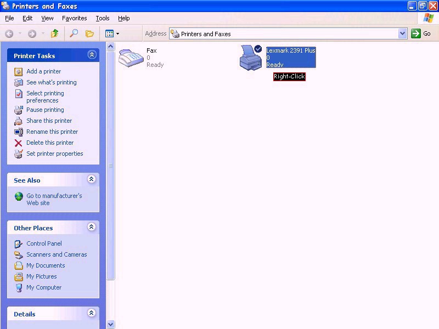This screenshot has height=329, width=439.
Task: Collapse the Other Places panel
Action: tap(91, 226)
